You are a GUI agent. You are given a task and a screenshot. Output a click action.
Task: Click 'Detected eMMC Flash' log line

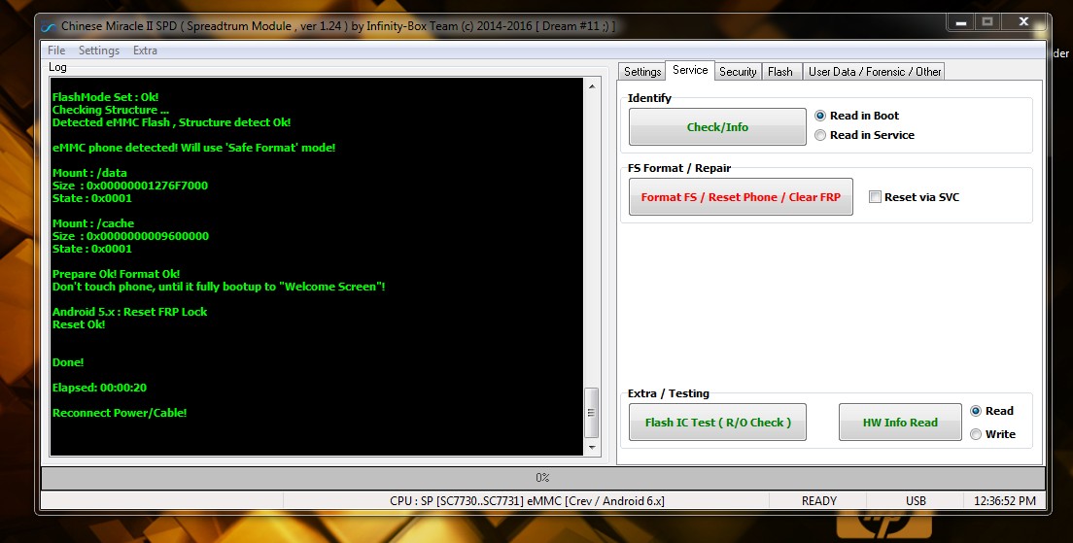[x=172, y=122]
